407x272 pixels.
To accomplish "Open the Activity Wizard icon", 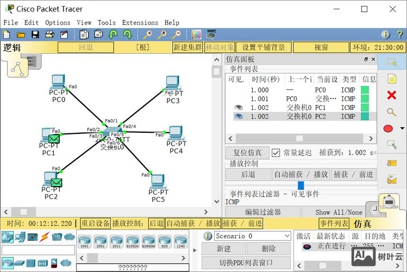I will pyautogui.click(x=64, y=34).
